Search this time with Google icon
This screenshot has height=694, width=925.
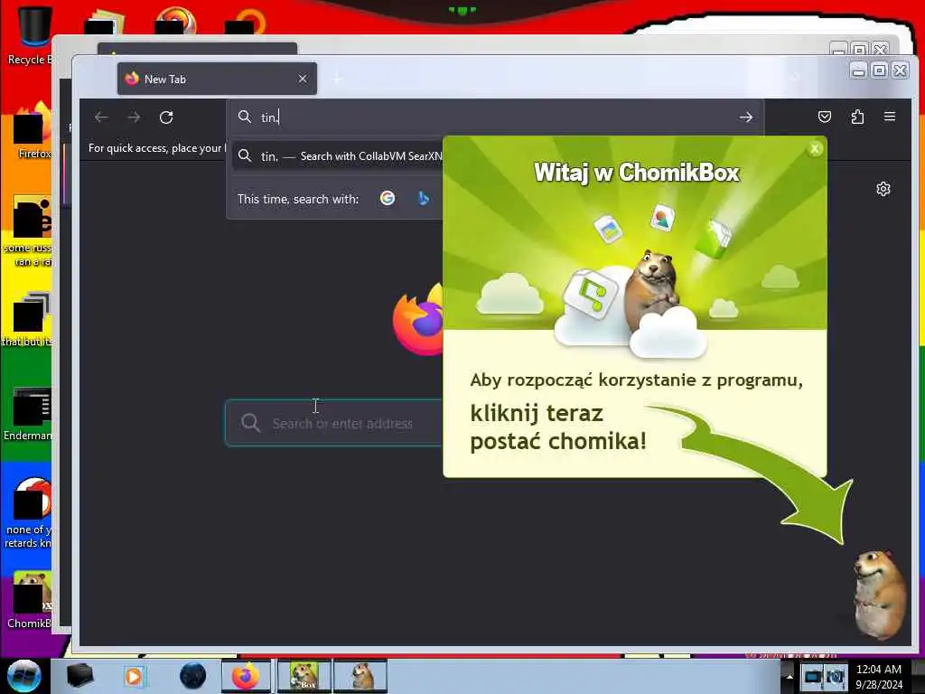point(387,198)
